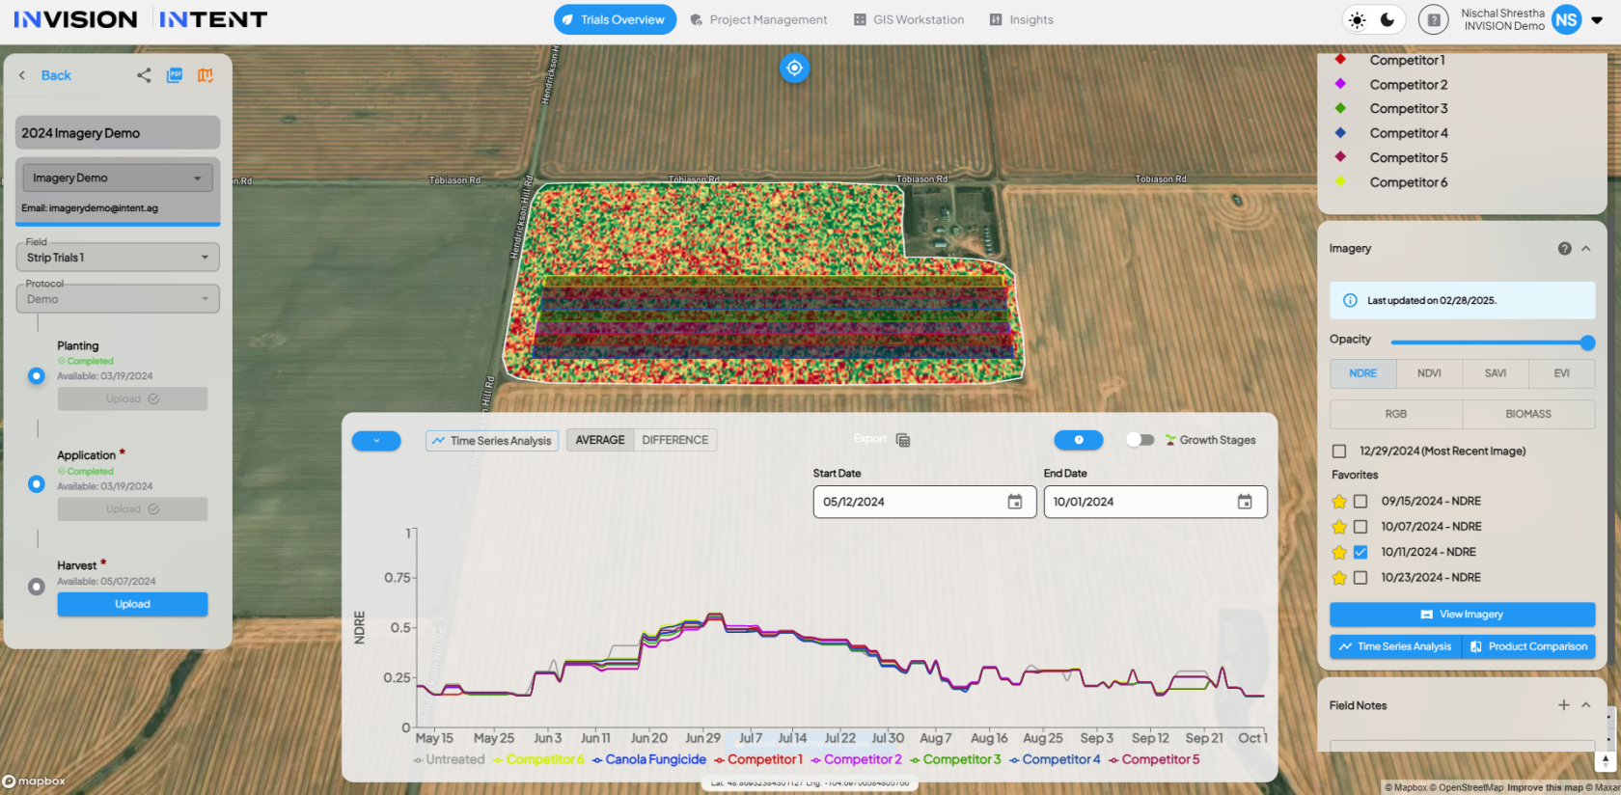Click the PDF export icon
The height and width of the screenshot is (795, 1621).
[175, 75]
